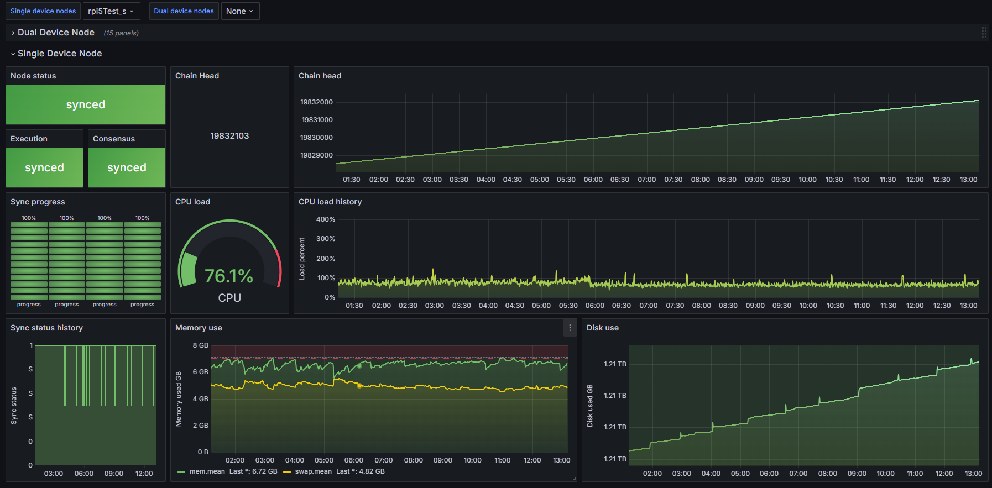Click the mem.mean green legend color swatch
This screenshot has width=992, height=488.
[181, 472]
